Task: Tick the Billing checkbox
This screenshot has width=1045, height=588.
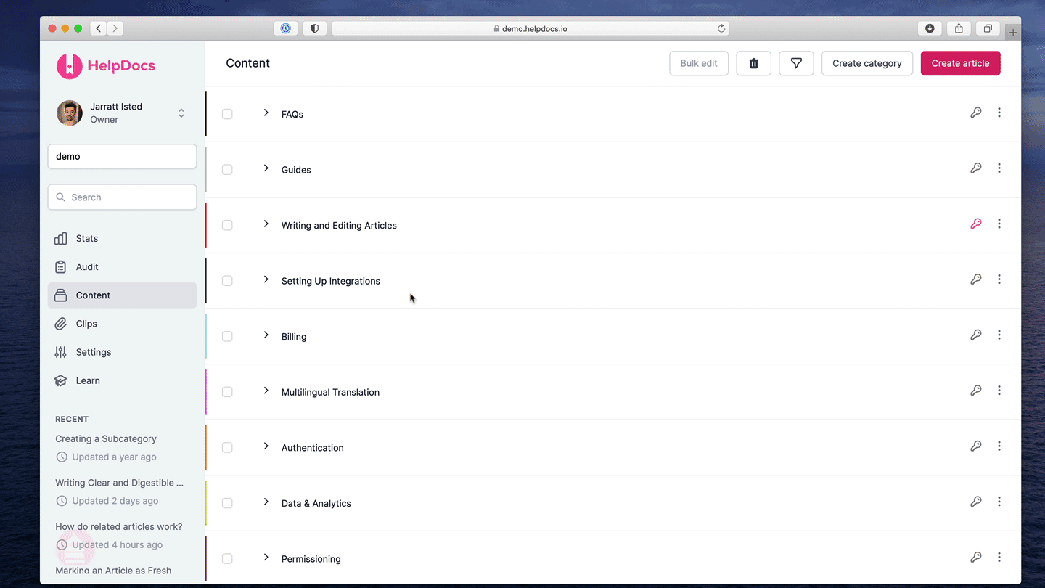Action: 227,336
